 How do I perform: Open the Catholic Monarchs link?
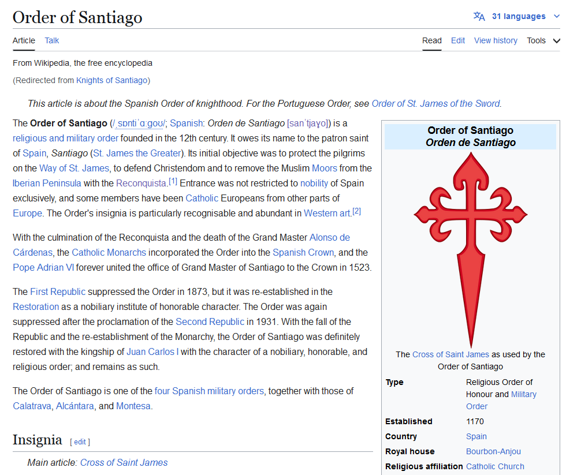click(x=109, y=252)
